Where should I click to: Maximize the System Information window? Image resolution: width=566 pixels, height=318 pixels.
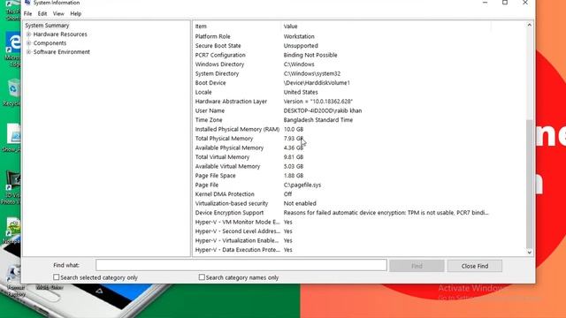tap(505, 3)
